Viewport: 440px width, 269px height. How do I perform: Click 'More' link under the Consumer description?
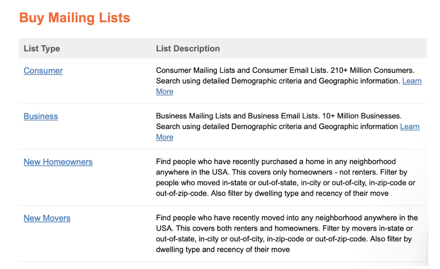click(164, 92)
